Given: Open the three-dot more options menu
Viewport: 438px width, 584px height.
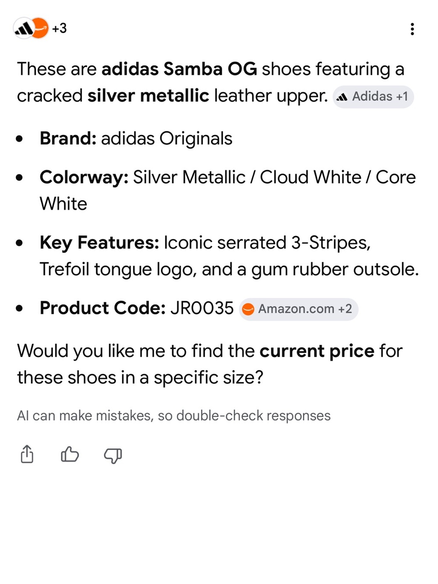Looking at the screenshot, I should (x=412, y=29).
